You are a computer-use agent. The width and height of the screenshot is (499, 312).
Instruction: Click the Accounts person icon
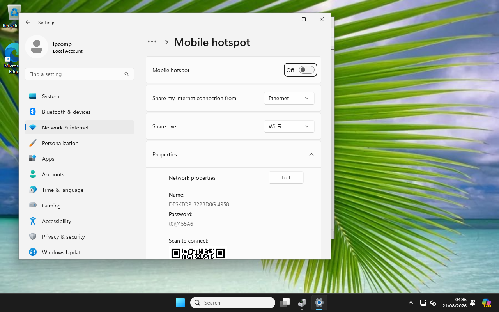click(33, 174)
